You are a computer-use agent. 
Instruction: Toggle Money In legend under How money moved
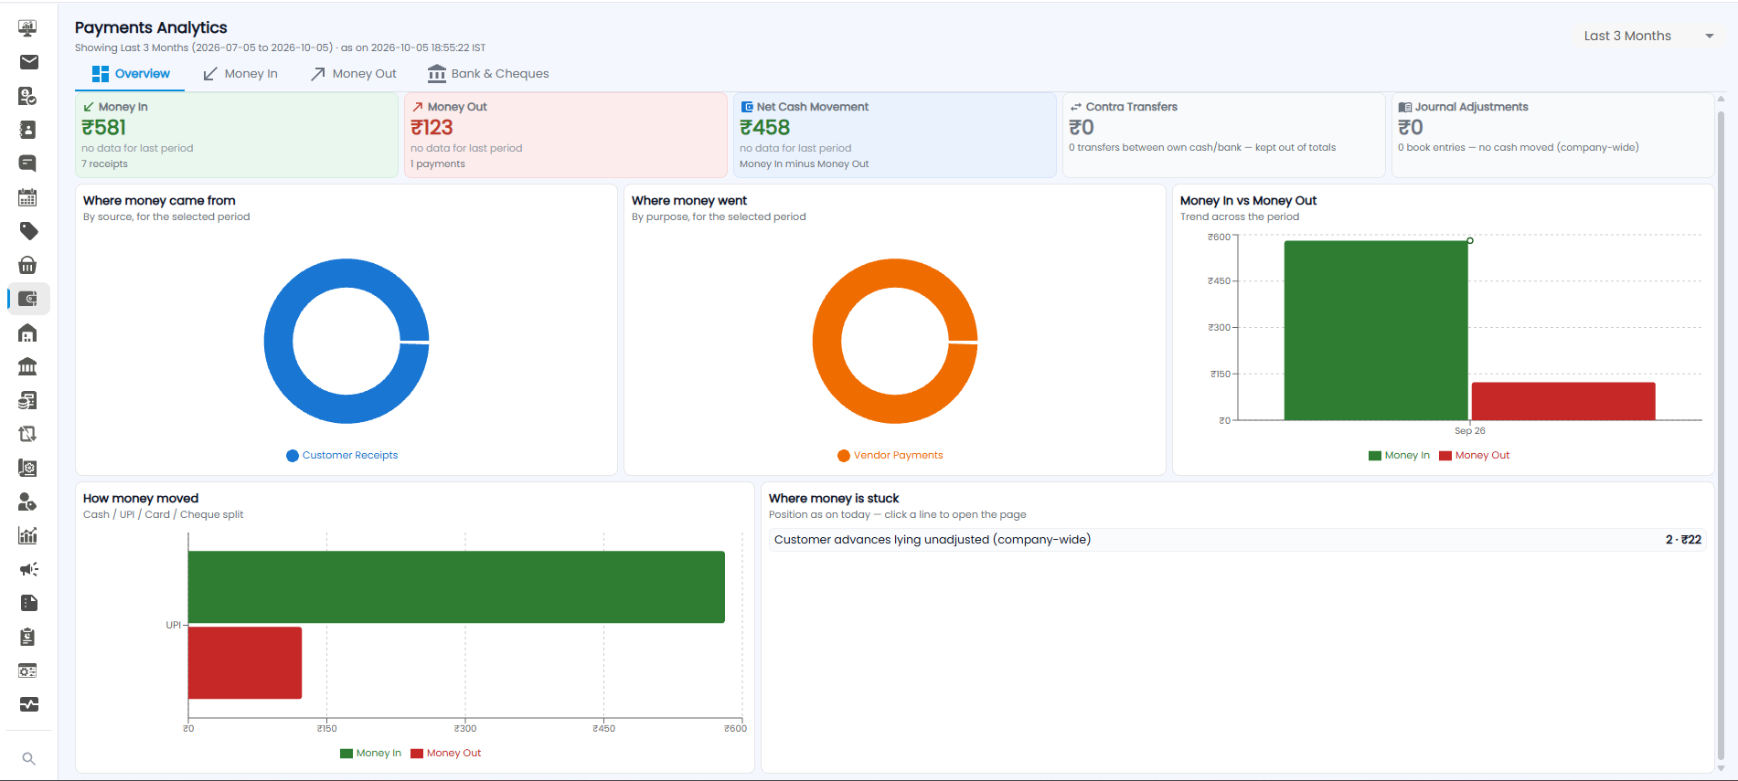[x=370, y=753]
